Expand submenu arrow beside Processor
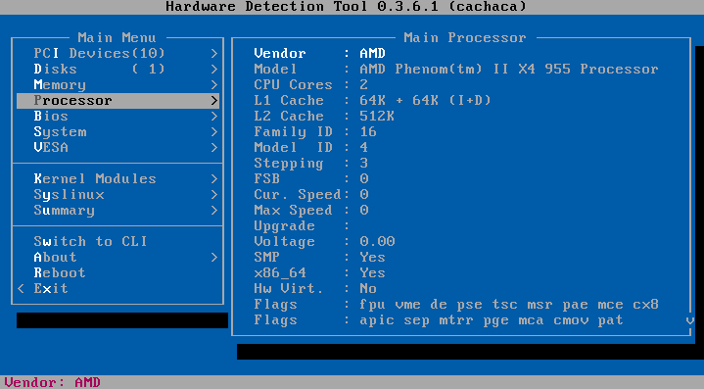This screenshot has width=704, height=389. tap(214, 101)
